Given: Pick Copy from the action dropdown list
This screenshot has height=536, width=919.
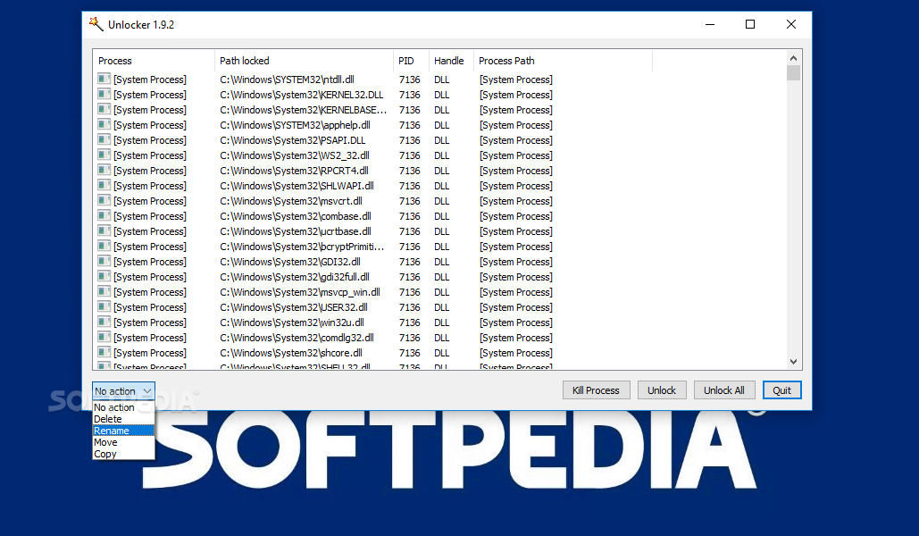Looking at the screenshot, I should [105, 454].
